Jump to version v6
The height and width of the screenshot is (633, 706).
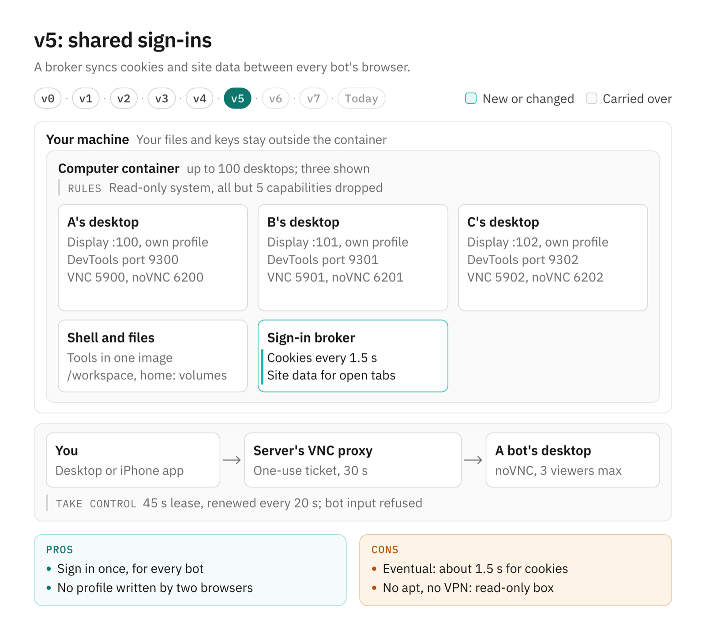275,98
